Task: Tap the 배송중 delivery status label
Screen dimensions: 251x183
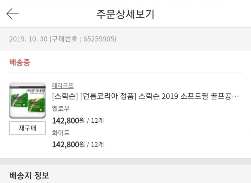Action: pyautogui.click(x=20, y=62)
